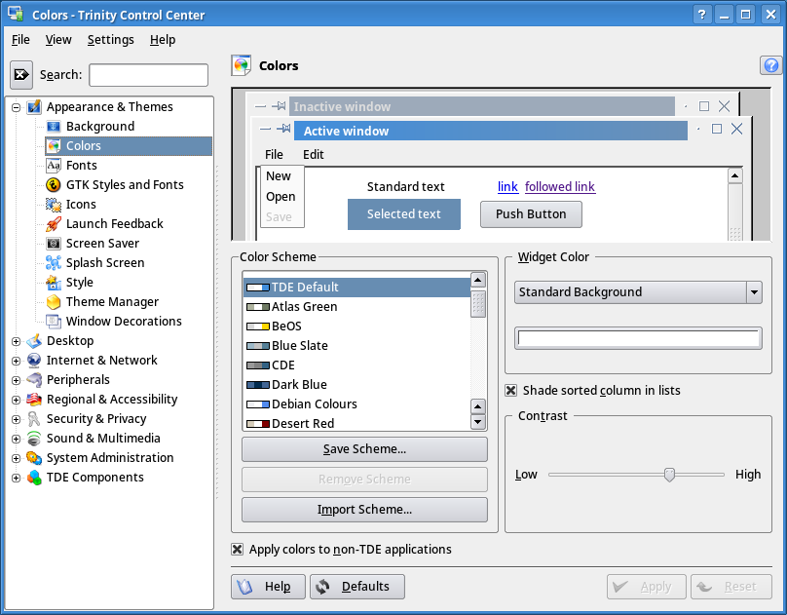Open the Splash Screen module
The height and width of the screenshot is (615, 787).
click(100, 262)
